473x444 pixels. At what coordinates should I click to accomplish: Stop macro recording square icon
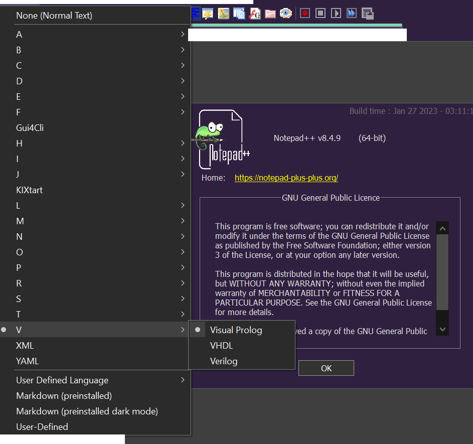click(321, 14)
